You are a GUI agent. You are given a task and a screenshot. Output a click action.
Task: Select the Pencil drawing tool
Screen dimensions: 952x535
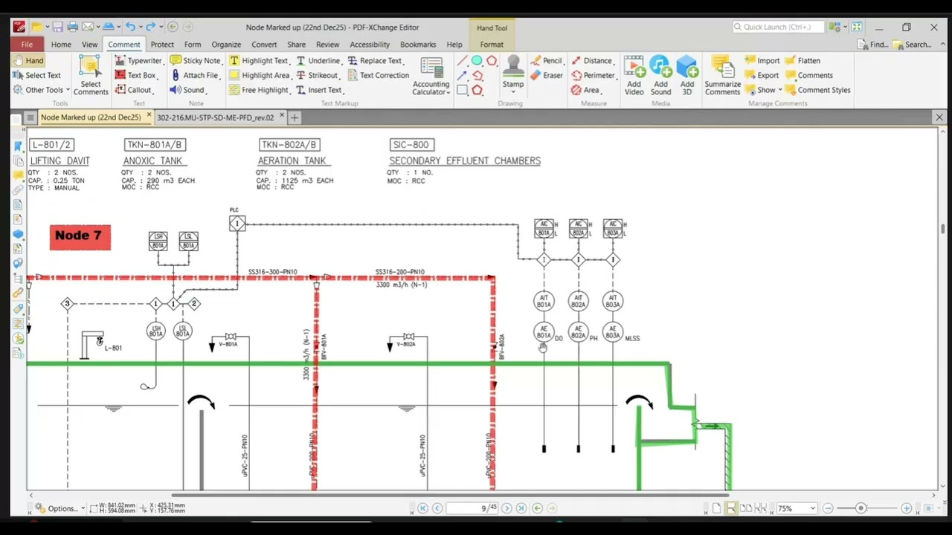point(546,60)
